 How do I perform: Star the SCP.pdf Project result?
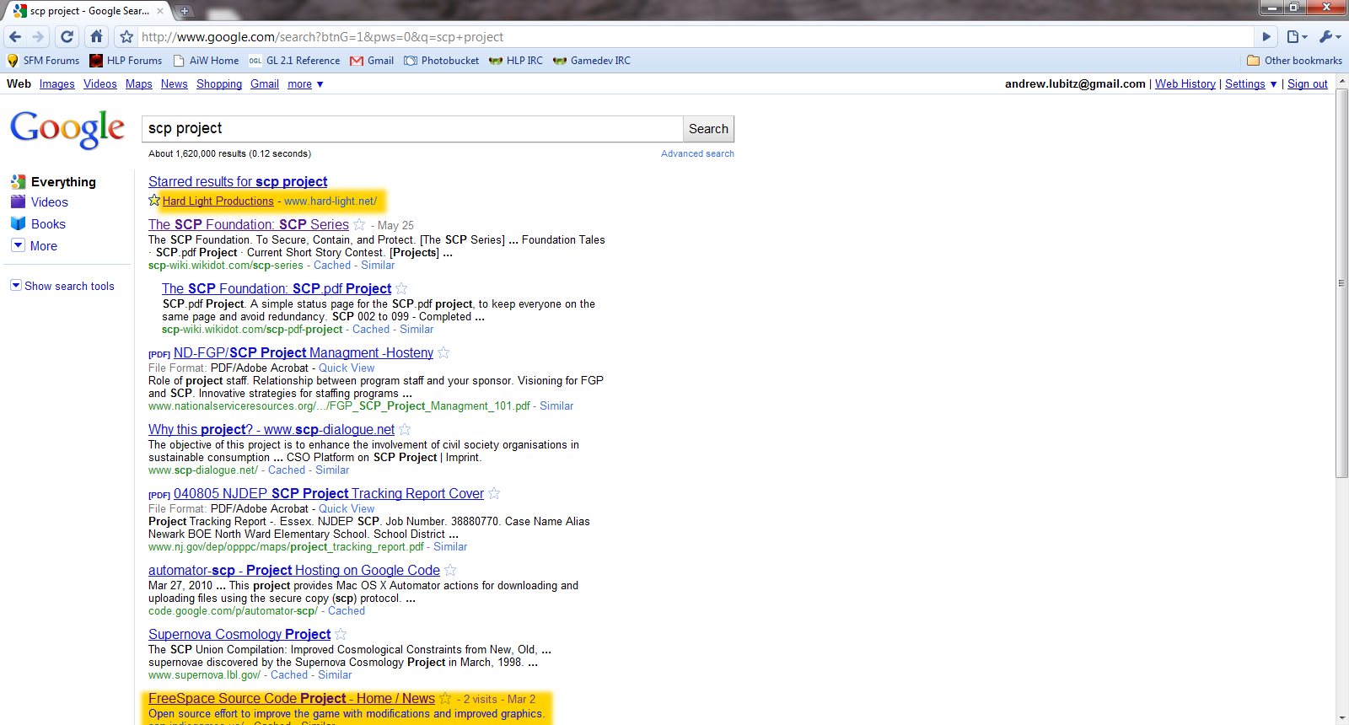(x=401, y=288)
